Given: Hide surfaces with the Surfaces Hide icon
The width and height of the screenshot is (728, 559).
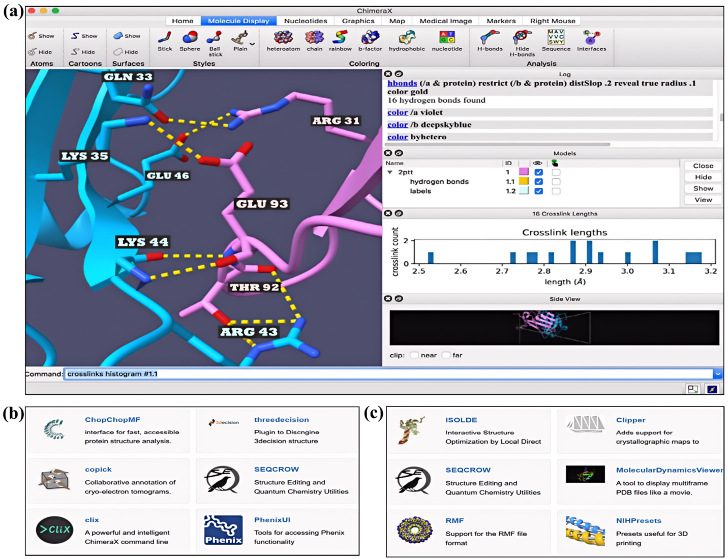Looking at the screenshot, I should pos(118,52).
